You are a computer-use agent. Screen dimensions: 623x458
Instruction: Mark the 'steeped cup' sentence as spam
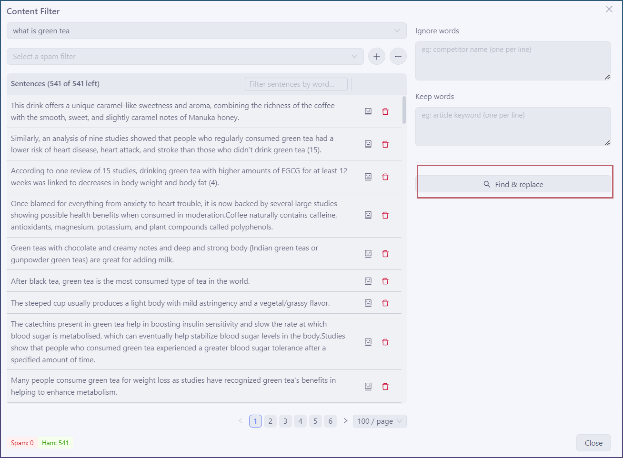point(368,303)
